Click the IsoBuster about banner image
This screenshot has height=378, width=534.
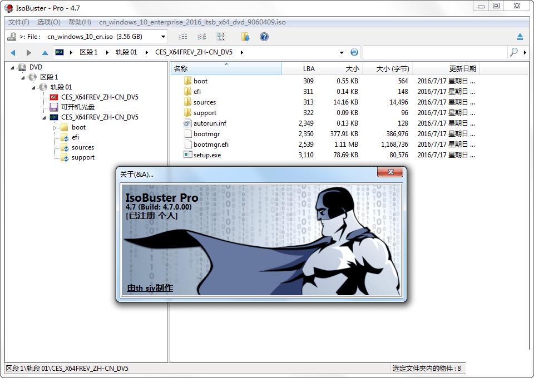point(261,240)
